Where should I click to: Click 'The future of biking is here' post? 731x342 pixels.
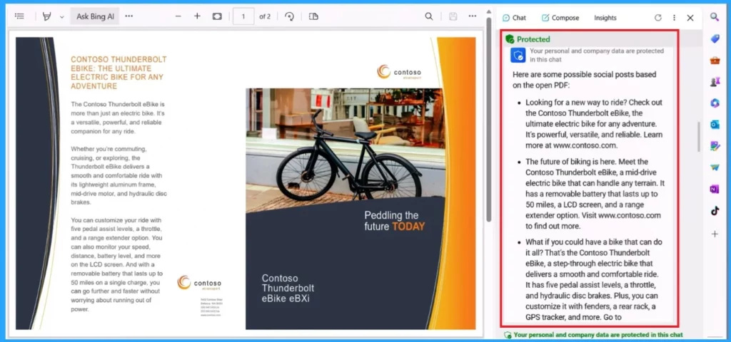(595, 194)
